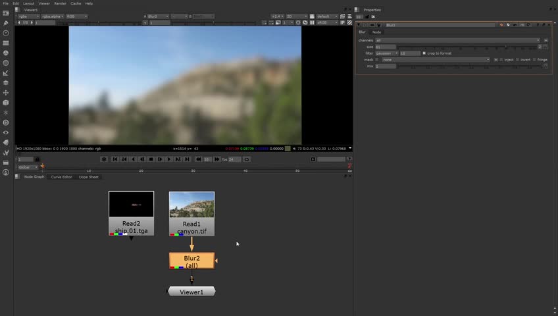Open the 3D nodes menu (cube icon)

[6, 103]
